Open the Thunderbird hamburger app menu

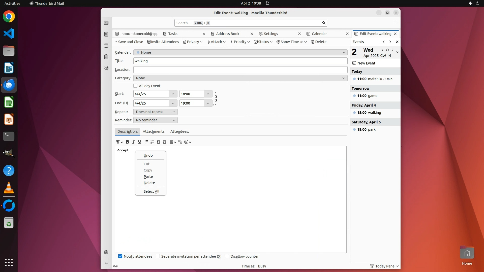point(395,23)
